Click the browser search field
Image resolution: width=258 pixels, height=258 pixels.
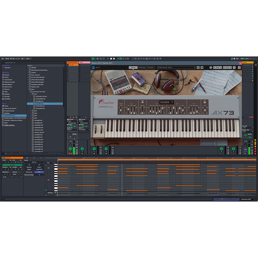click(x=34, y=62)
